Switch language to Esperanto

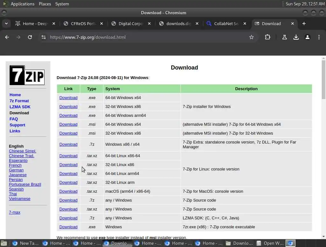coord(18,161)
